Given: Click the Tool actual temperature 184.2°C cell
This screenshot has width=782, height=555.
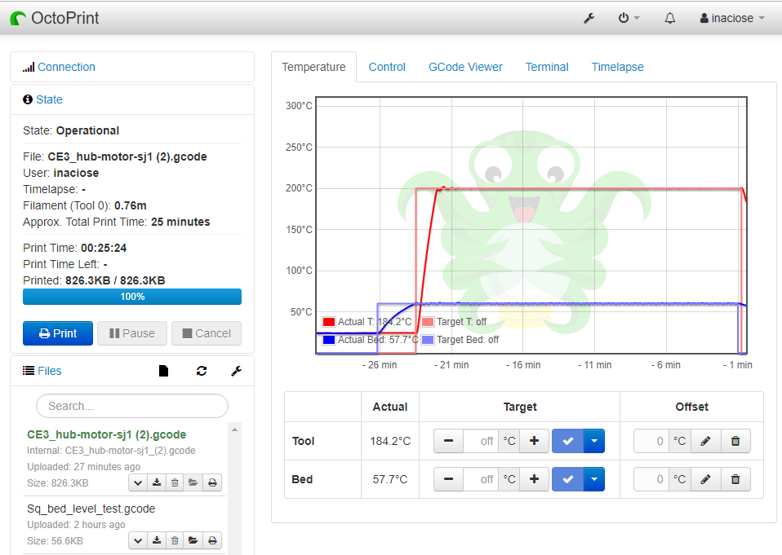Looking at the screenshot, I should tap(390, 441).
